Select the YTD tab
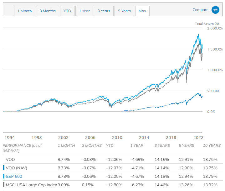Screen dimensions: 225x191 click(x=67, y=11)
